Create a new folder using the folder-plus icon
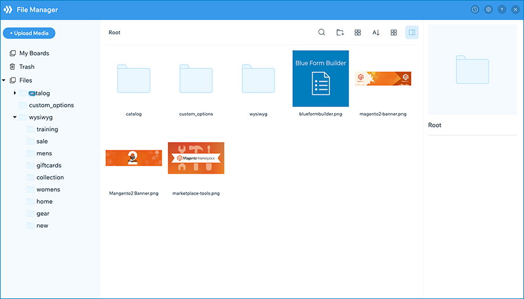This screenshot has height=299, width=524. (340, 33)
